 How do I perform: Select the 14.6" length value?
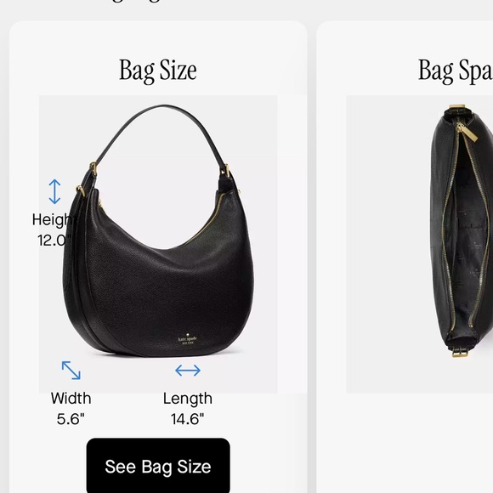point(187,419)
